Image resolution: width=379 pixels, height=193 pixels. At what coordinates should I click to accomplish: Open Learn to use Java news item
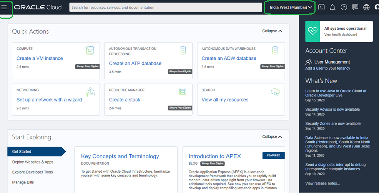[x=336, y=93]
